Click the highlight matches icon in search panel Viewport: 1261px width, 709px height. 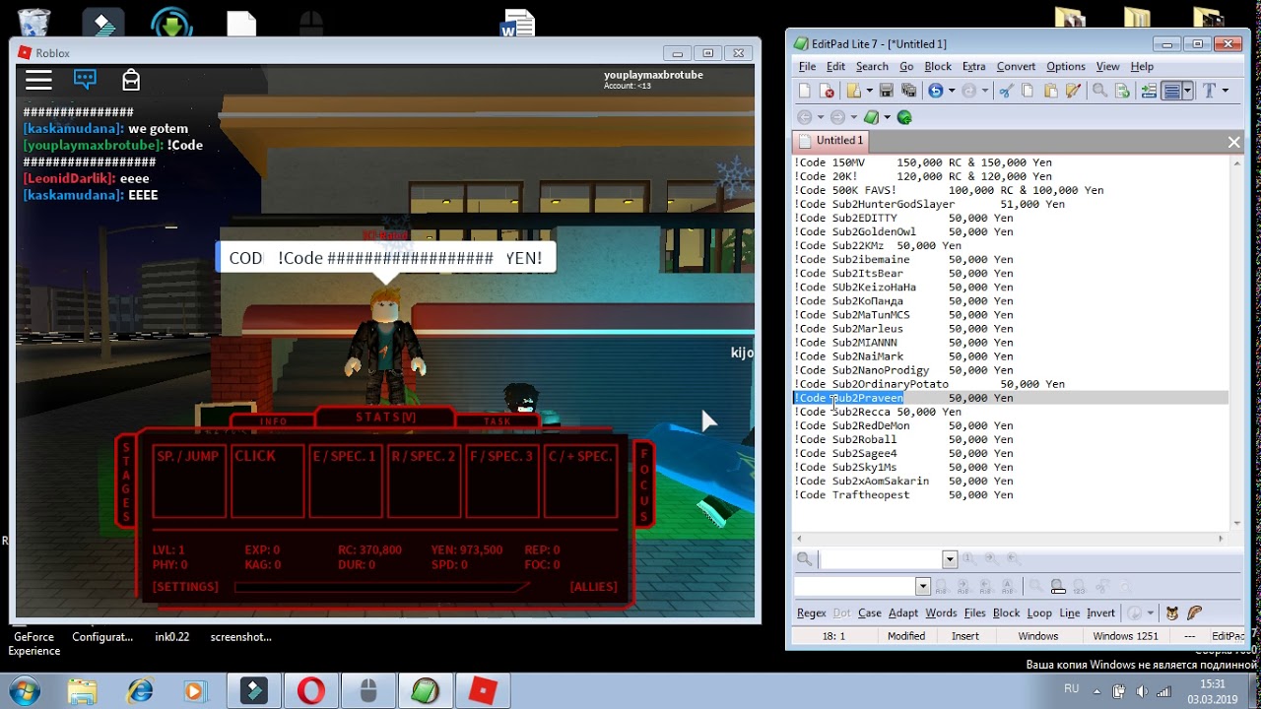pyautogui.click(x=1058, y=586)
